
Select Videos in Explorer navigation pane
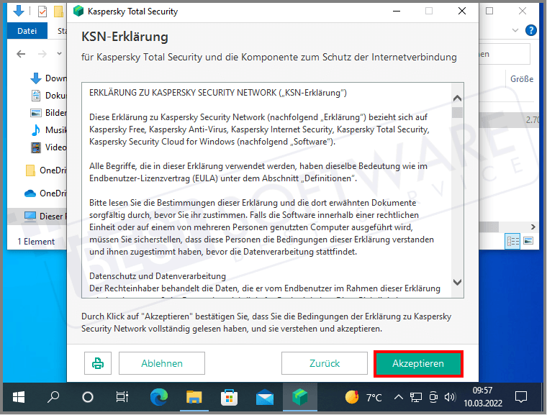pyautogui.click(x=48, y=147)
